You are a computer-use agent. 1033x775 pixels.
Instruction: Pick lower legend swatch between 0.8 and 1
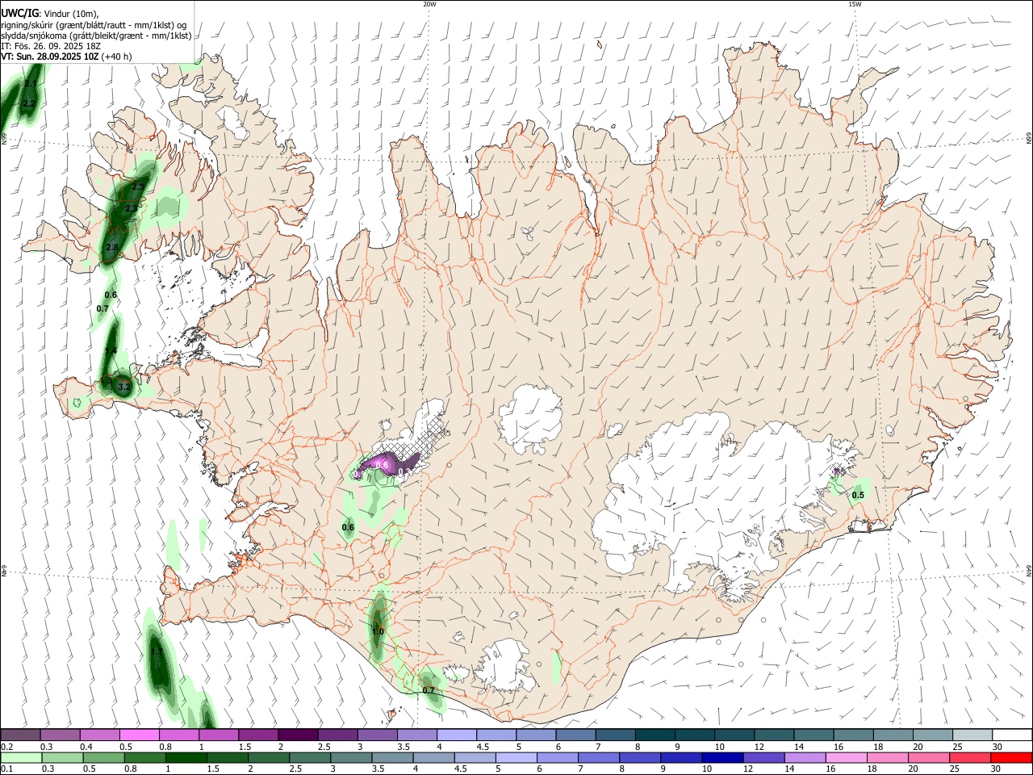tap(144, 757)
